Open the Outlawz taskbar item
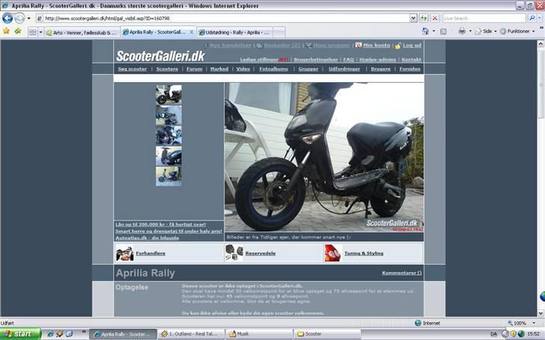 192,334
